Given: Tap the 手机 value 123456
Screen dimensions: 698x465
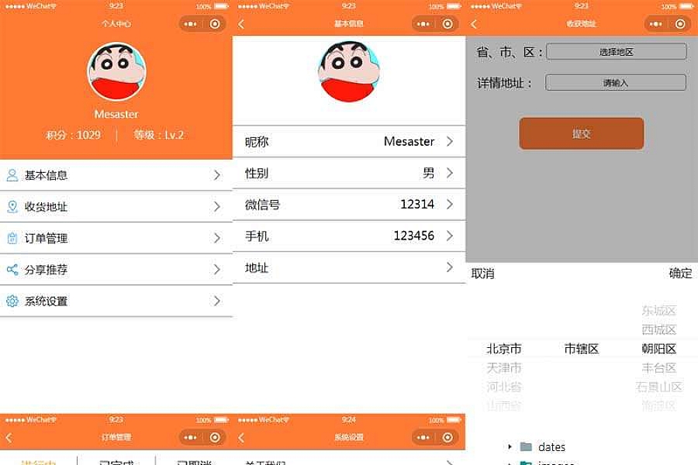Looking at the screenshot, I should (x=414, y=236).
